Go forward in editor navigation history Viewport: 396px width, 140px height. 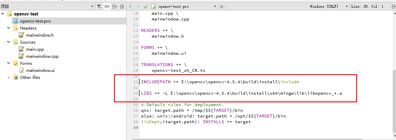pyautogui.click(x=138, y=6)
